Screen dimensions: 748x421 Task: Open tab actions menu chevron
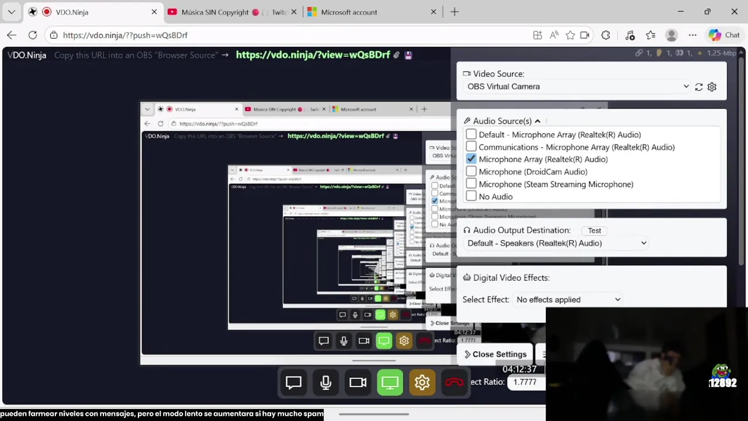click(12, 12)
